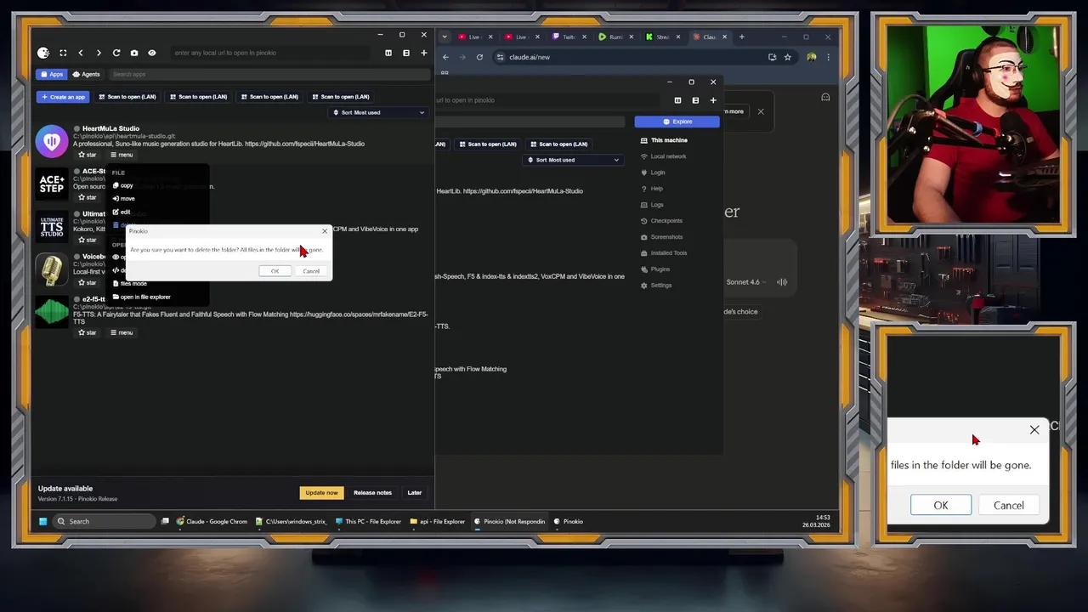Click the voice waveform icon in Claude
The height and width of the screenshot is (612, 1088).
(782, 282)
